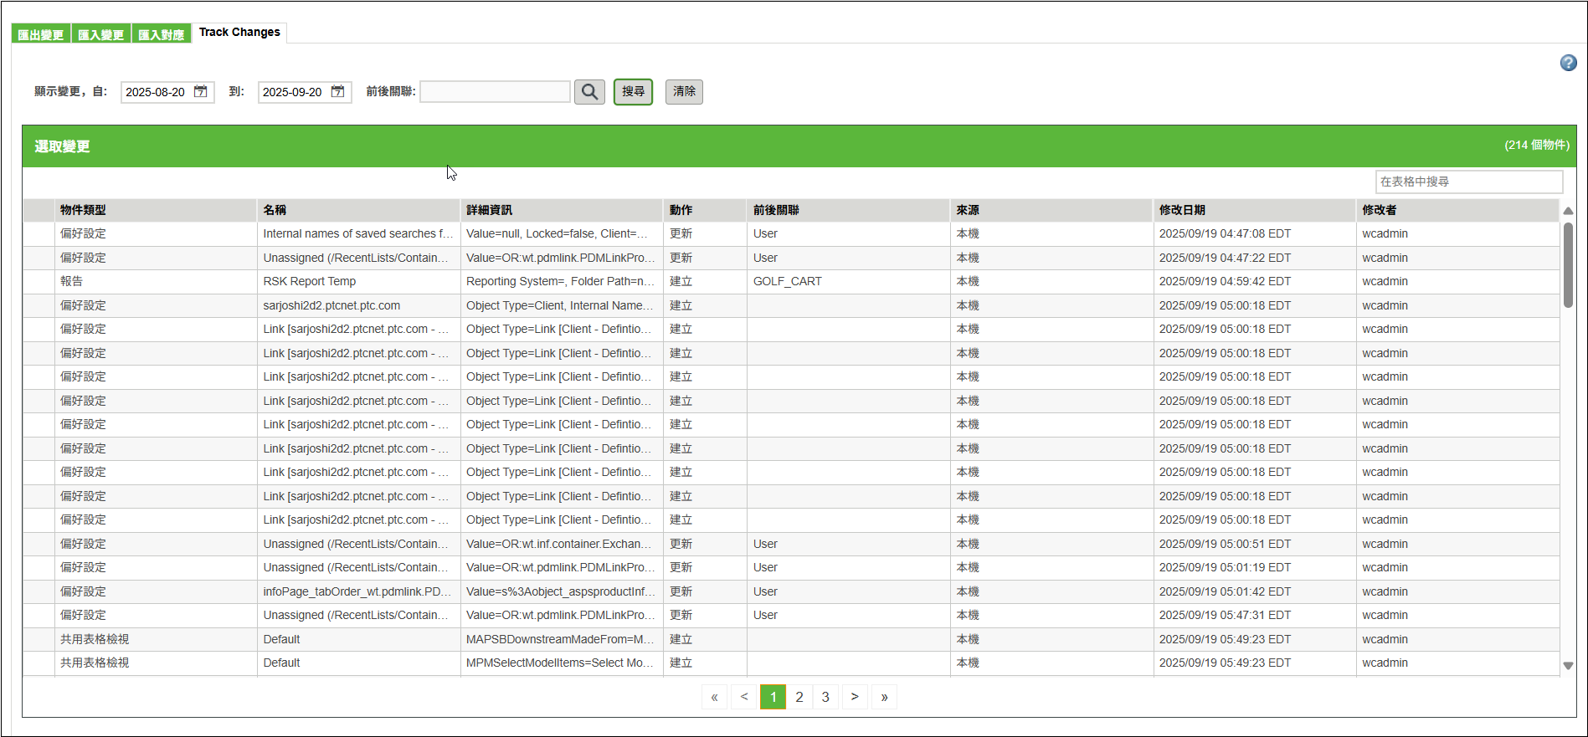Click the 清除 button
This screenshot has height=737, width=1588.
click(684, 92)
